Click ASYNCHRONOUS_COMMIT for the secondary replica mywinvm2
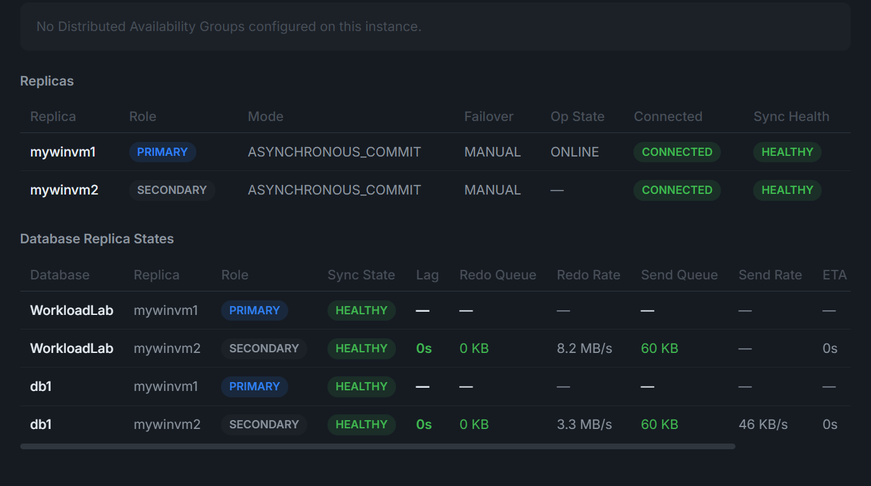Screen dimensions: 871x486 (x=334, y=190)
